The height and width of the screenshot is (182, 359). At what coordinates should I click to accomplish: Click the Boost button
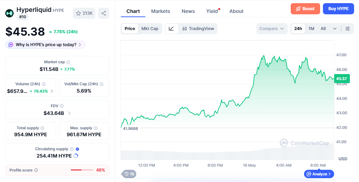305,9
